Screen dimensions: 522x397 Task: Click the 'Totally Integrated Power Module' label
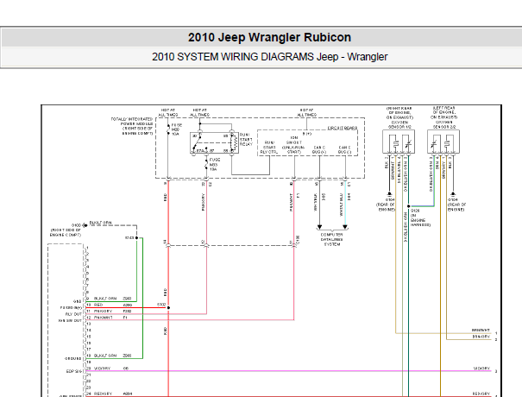tap(132, 126)
